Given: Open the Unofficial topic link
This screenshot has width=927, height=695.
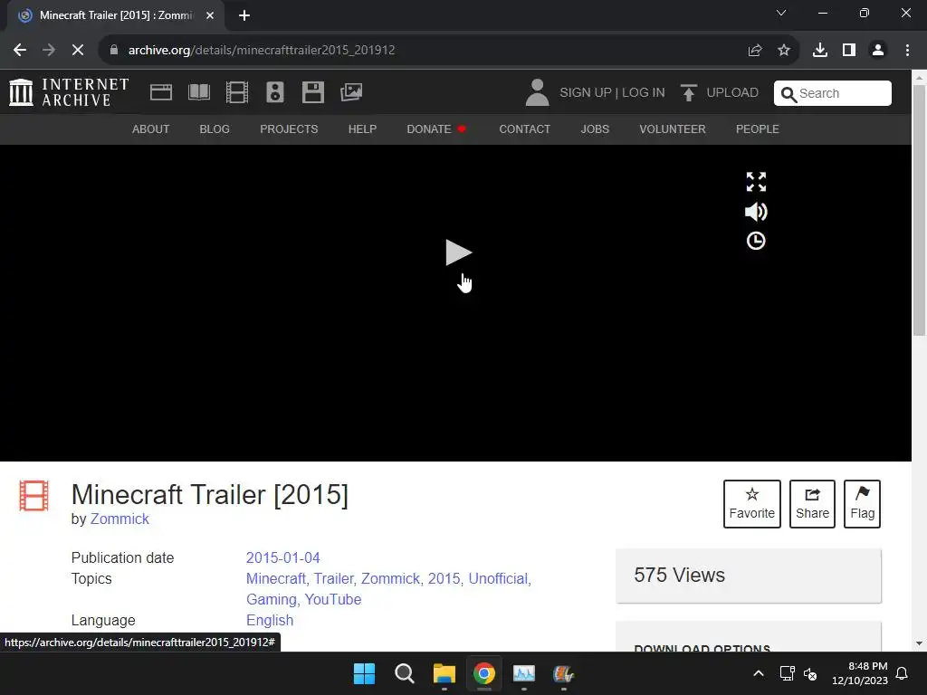Looking at the screenshot, I should (499, 578).
